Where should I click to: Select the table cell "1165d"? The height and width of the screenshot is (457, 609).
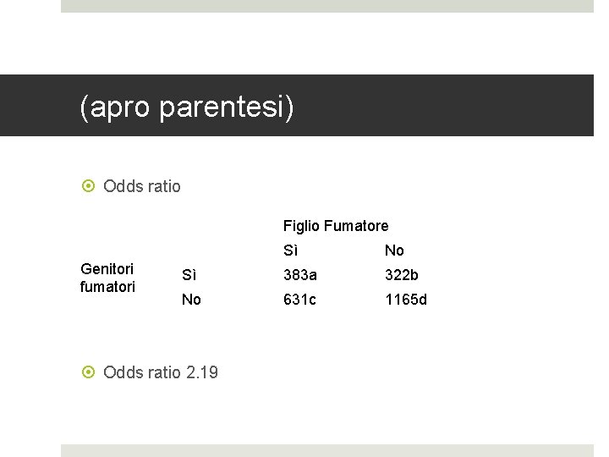pyautogui.click(x=406, y=300)
